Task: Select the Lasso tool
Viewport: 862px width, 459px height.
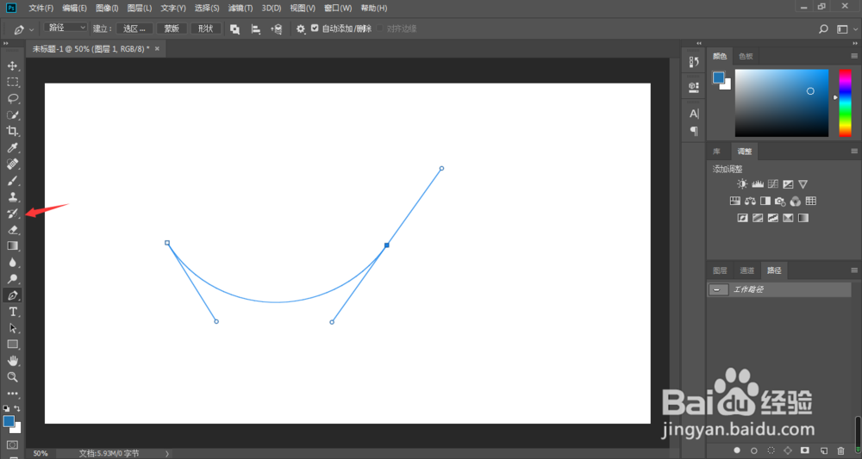Action: 13,99
